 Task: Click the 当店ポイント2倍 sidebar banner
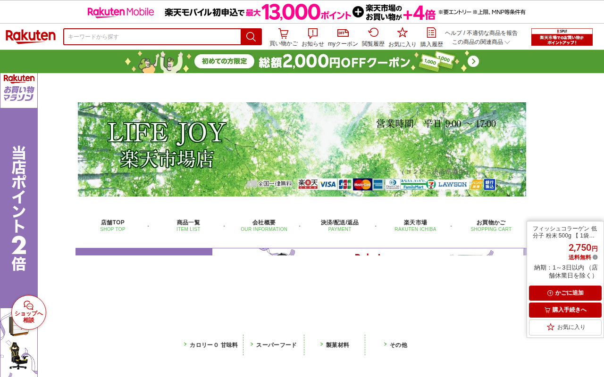[x=19, y=208]
